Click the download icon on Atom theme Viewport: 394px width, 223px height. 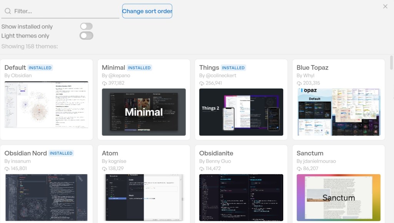point(104,169)
